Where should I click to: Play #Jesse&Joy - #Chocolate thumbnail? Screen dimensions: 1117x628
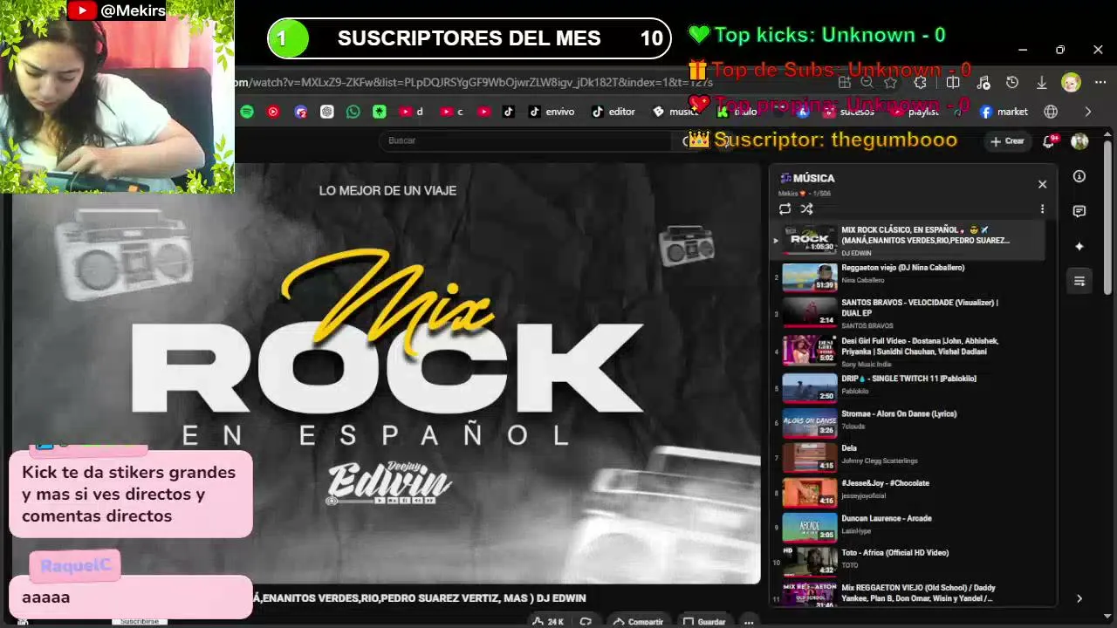click(809, 493)
